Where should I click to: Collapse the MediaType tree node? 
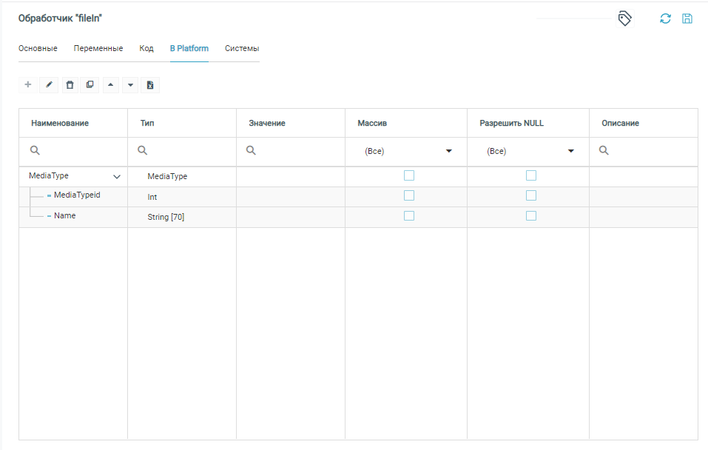pyautogui.click(x=117, y=177)
